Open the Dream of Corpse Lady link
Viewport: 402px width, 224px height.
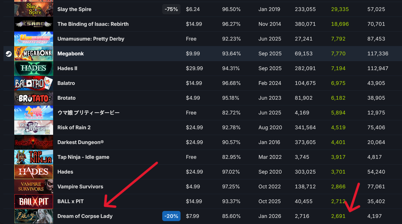pos(85,216)
